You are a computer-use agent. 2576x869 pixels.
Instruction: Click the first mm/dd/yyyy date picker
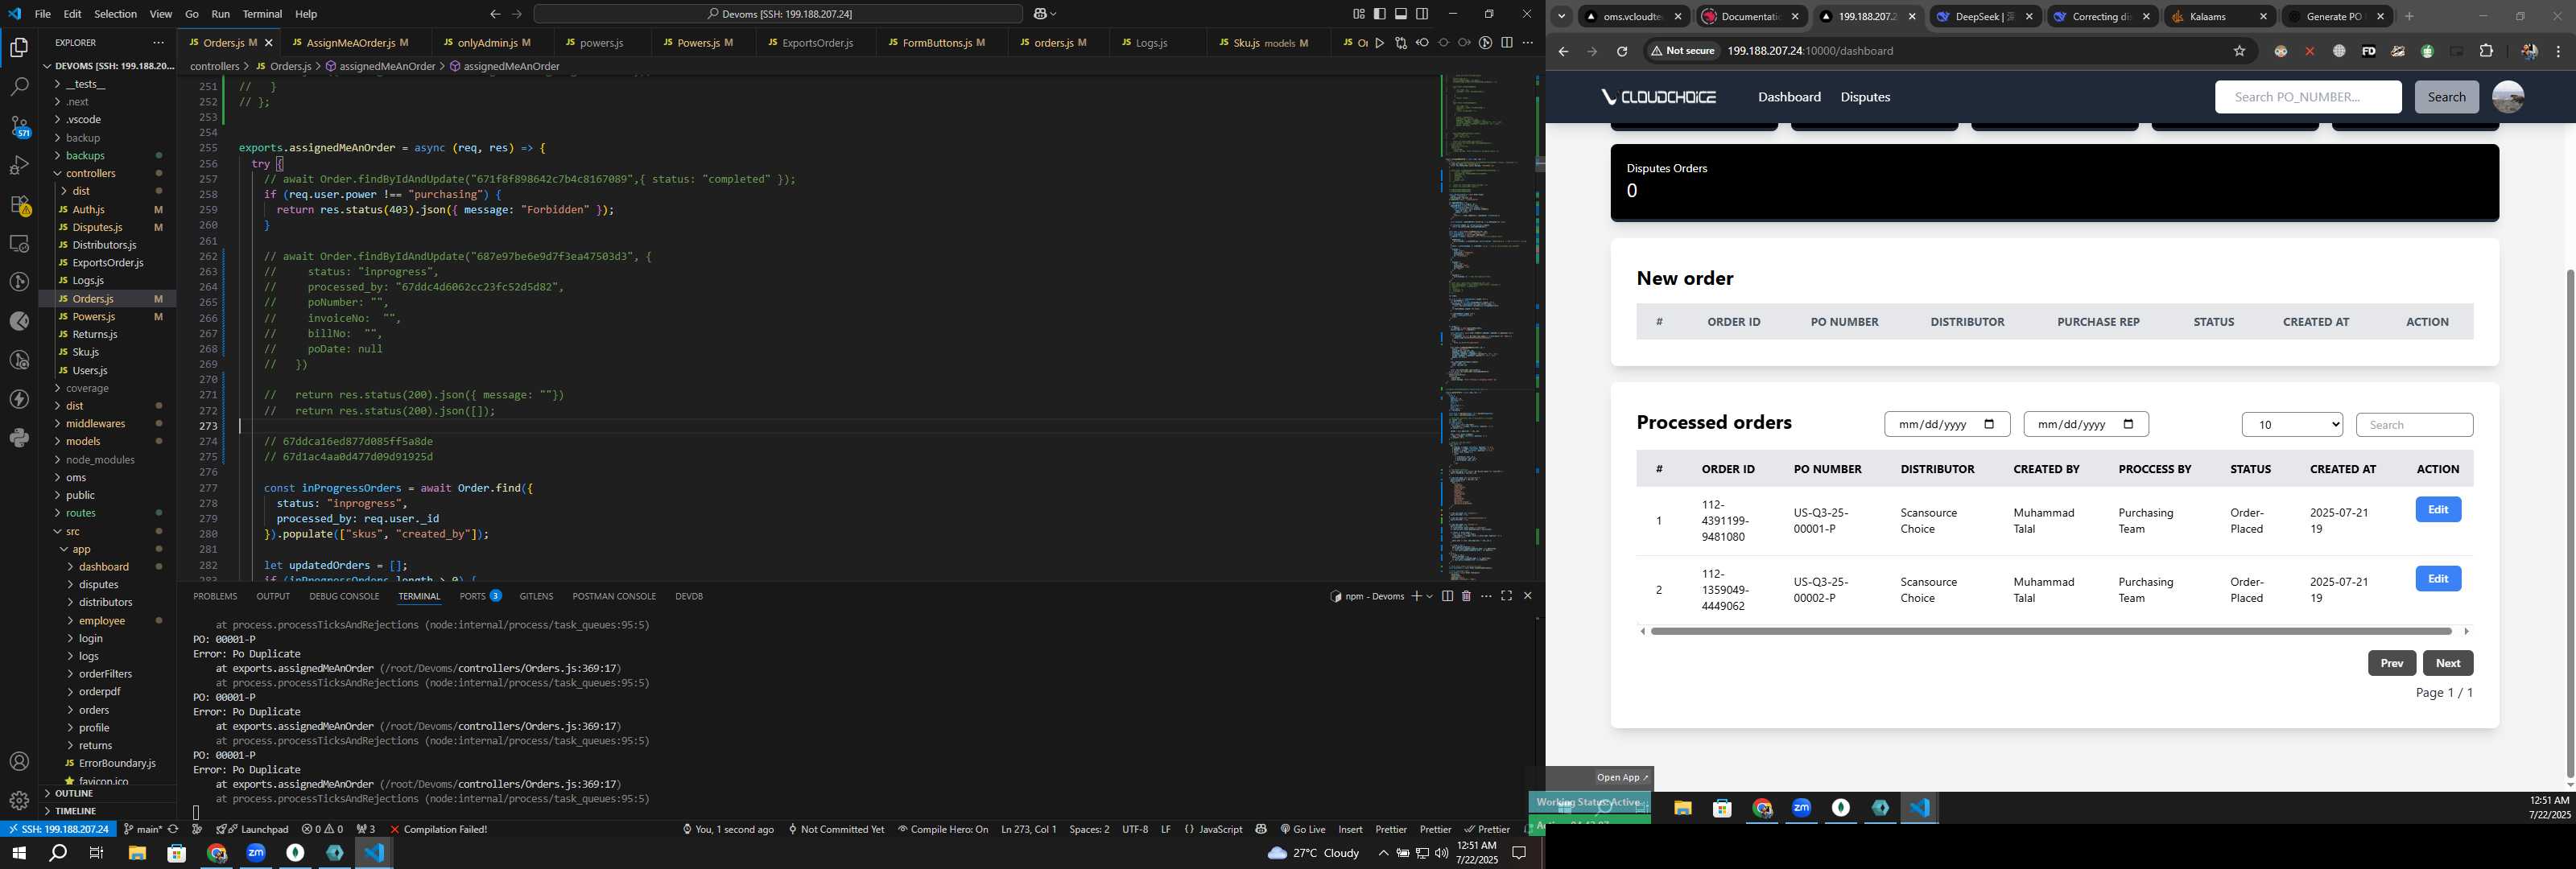(1946, 424)
